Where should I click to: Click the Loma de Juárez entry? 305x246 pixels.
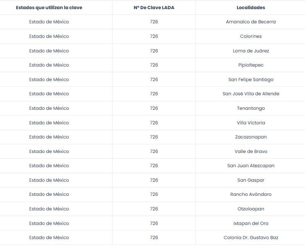click(251, 51)
